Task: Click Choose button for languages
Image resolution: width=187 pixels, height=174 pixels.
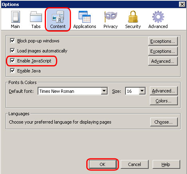Action: 164,122
